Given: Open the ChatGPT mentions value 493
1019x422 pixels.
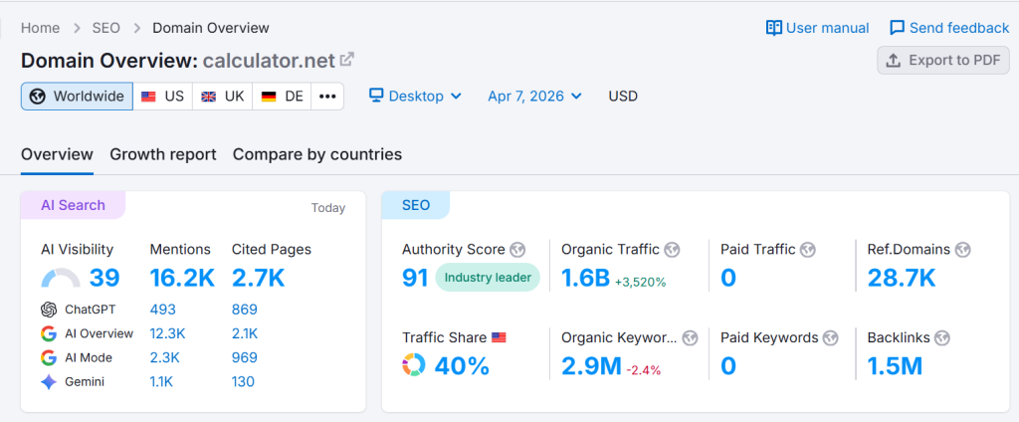Looking at the screenshot, I should (163, 310).
